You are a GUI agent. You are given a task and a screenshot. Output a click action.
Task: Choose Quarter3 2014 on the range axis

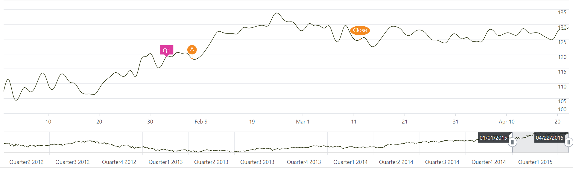442,162
